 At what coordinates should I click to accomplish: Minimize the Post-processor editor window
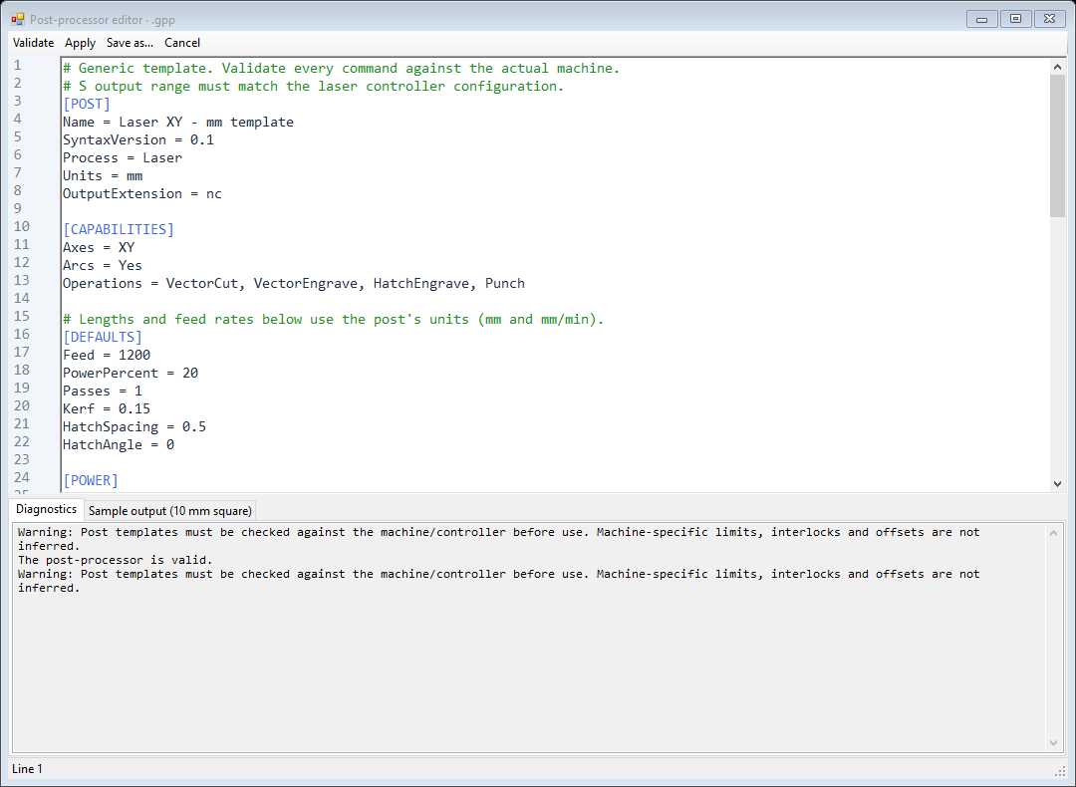click(982, 19)
